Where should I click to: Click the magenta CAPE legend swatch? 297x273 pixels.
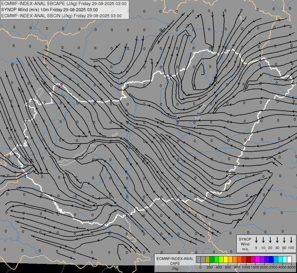(258, 259)
